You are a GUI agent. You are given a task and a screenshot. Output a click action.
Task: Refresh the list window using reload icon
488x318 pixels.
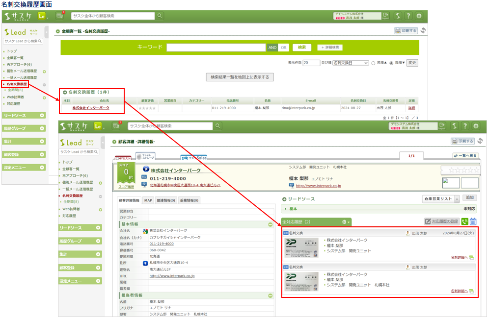click(423, 30)
